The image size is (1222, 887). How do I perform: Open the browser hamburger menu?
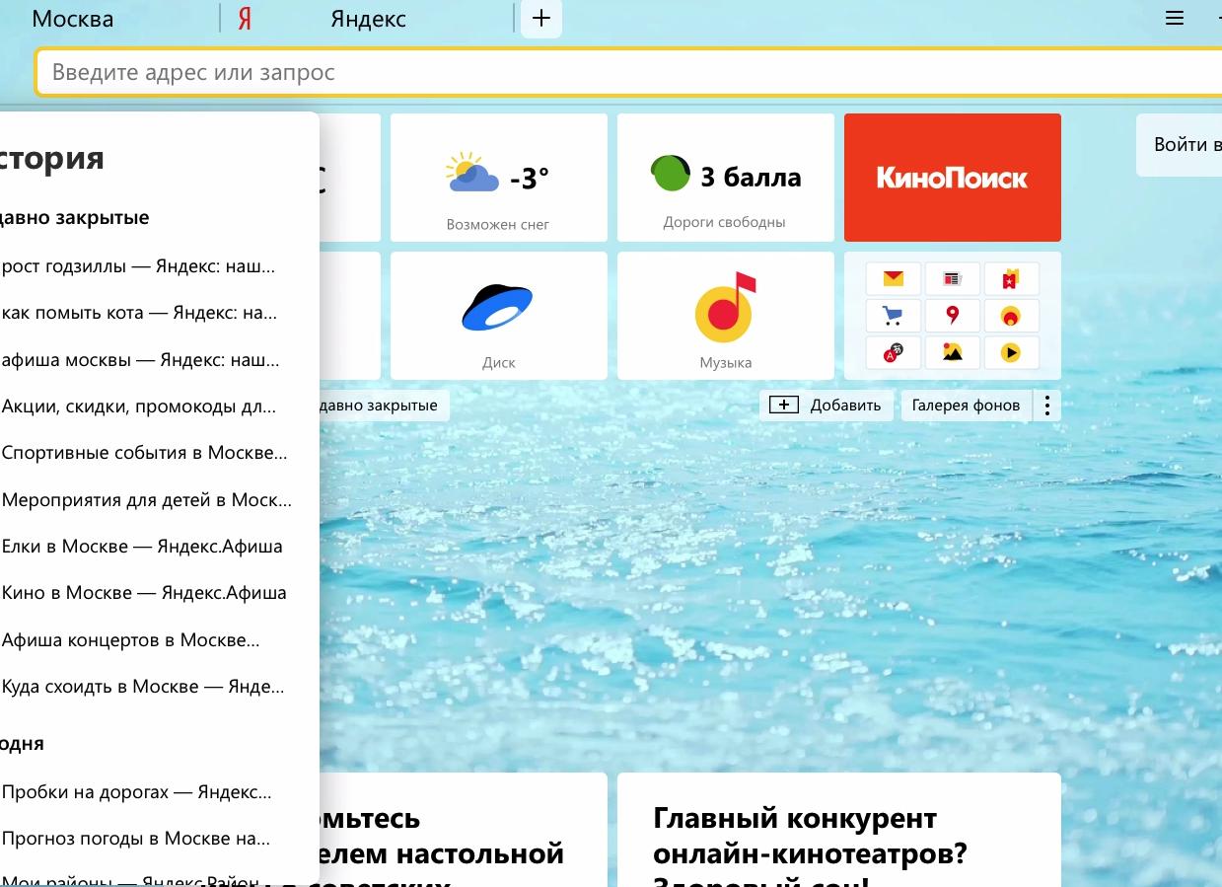coord(1173,18)
